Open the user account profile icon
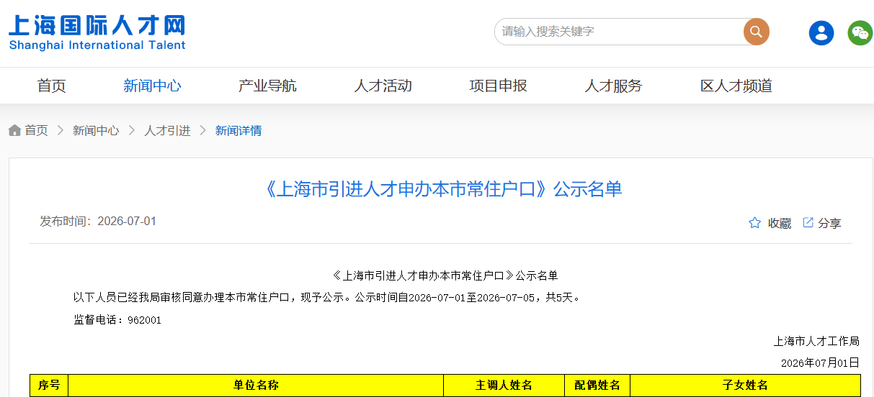The height and width of the screenshot is (397, 874). 821,32
